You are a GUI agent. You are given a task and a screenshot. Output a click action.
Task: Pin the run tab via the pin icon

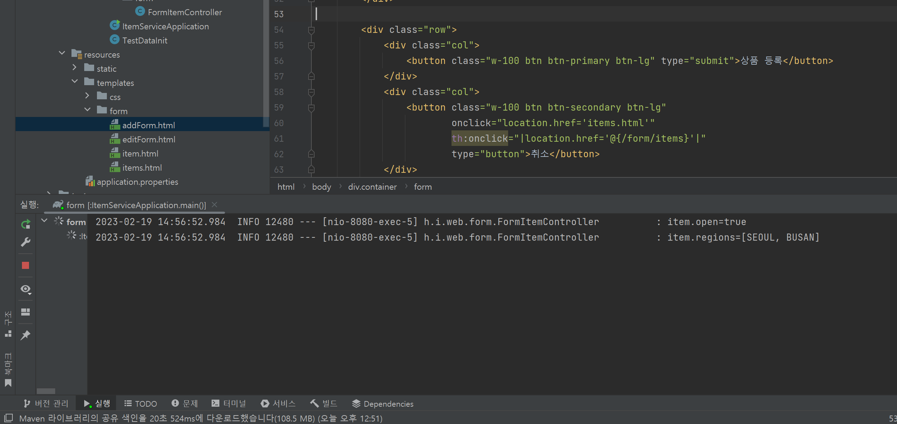[25, 335]
